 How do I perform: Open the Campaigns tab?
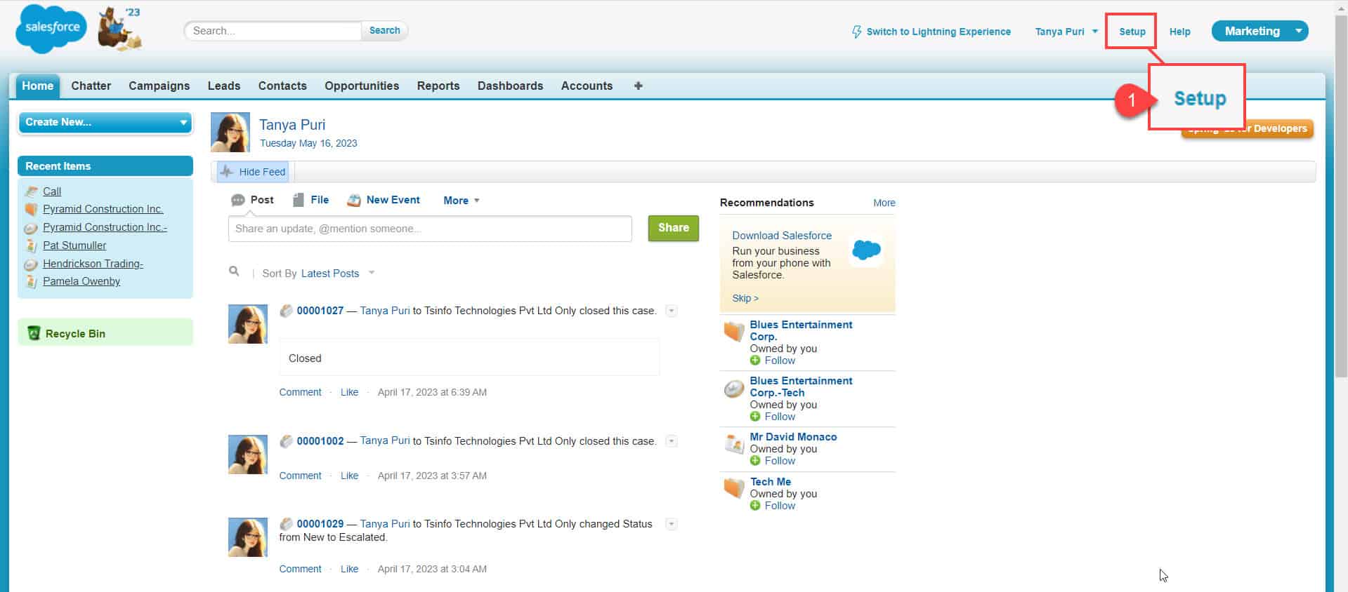[159, 86]
